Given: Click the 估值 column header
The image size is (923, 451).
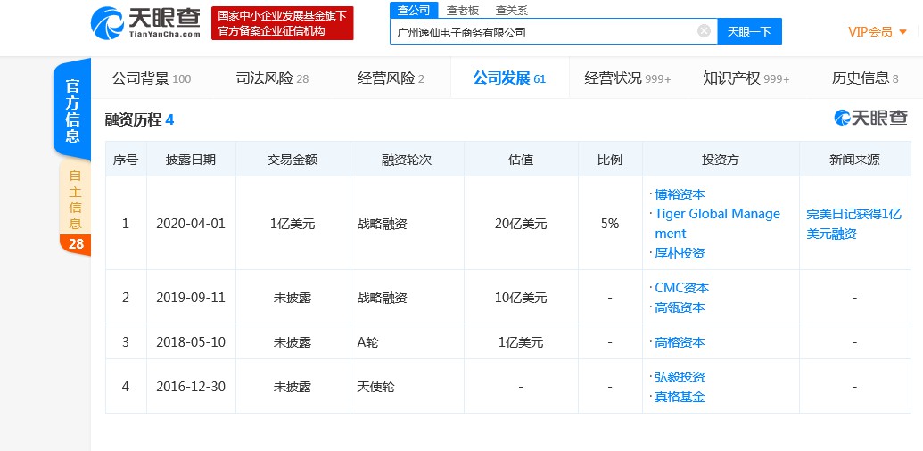Looking at the screenshot, I should point(521,160).
